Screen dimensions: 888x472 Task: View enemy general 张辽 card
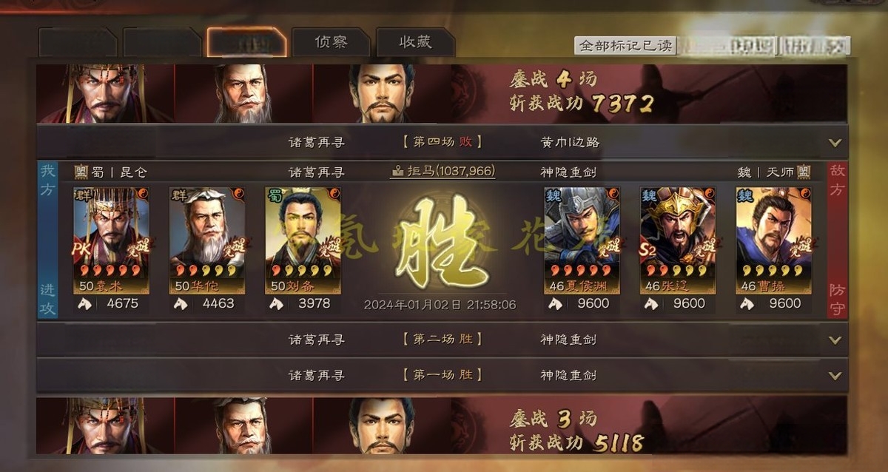(678, 240)
